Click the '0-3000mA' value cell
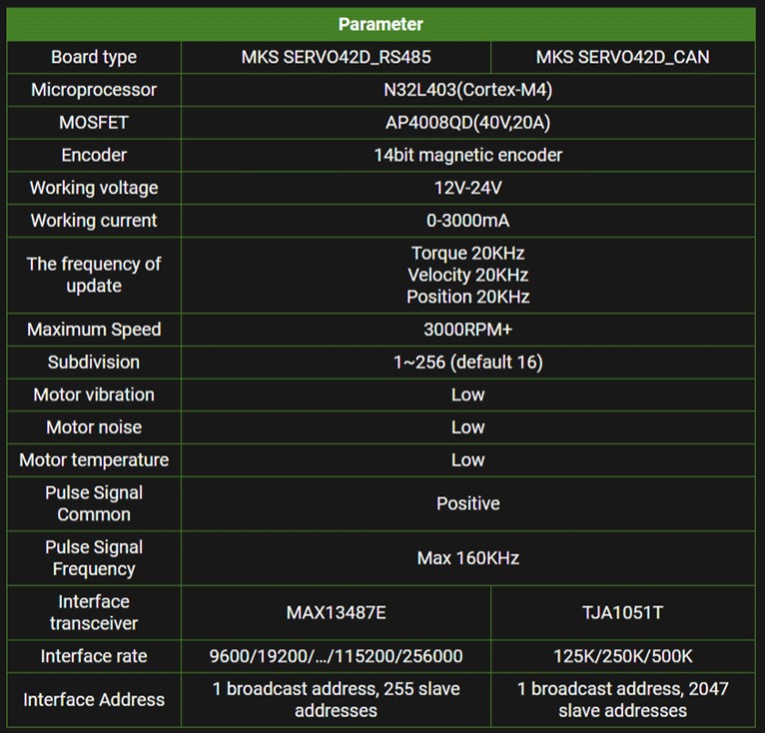Image resolution: width=765 pixels, height=733 pixels. 467,221
